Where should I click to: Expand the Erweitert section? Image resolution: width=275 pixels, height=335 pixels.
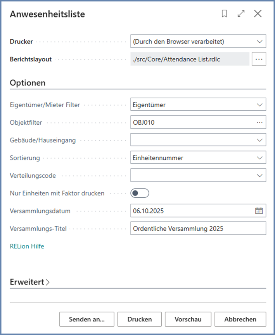click(30, 283)
